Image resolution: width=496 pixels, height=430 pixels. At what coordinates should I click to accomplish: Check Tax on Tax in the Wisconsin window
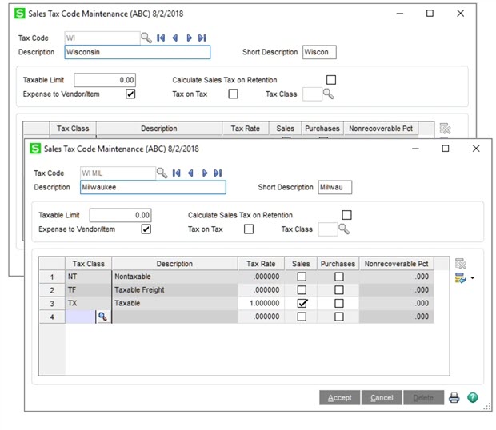[233, 94]
